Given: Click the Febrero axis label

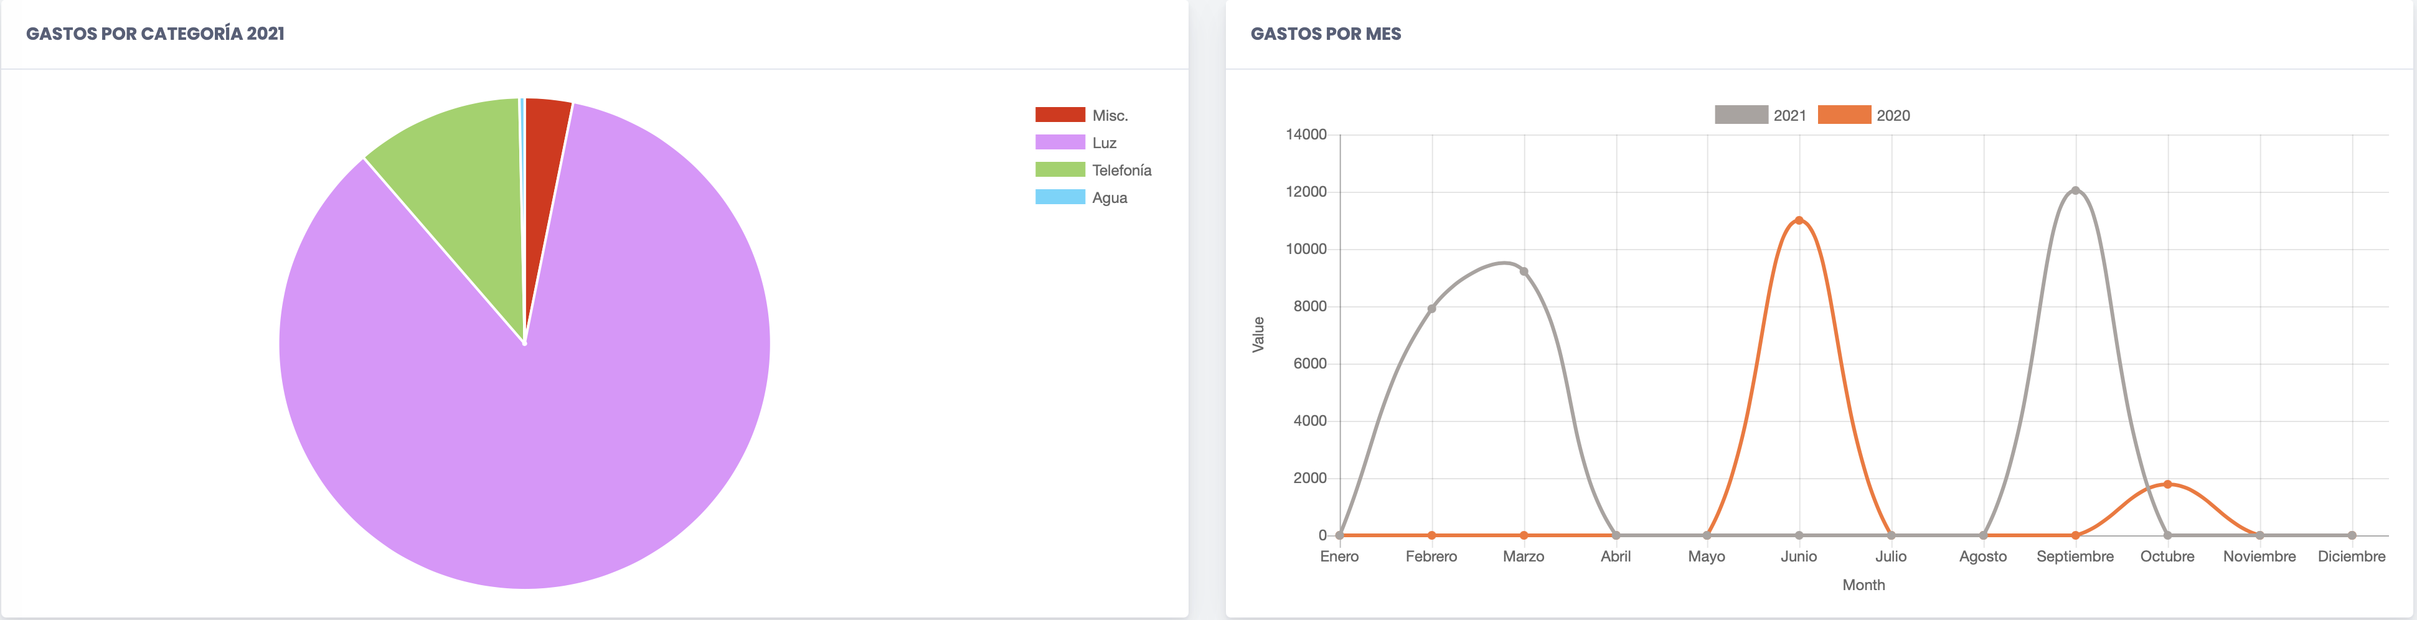Looking at the screenshot, I should (x=1431, y=557).
